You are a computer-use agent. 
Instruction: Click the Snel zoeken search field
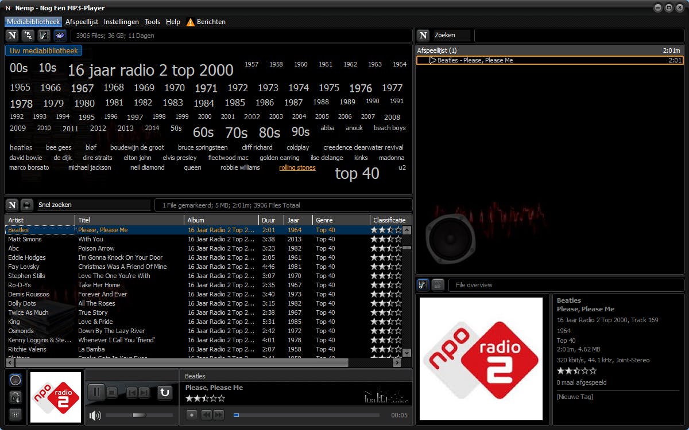pyautogui.click(x=92, y=205)
